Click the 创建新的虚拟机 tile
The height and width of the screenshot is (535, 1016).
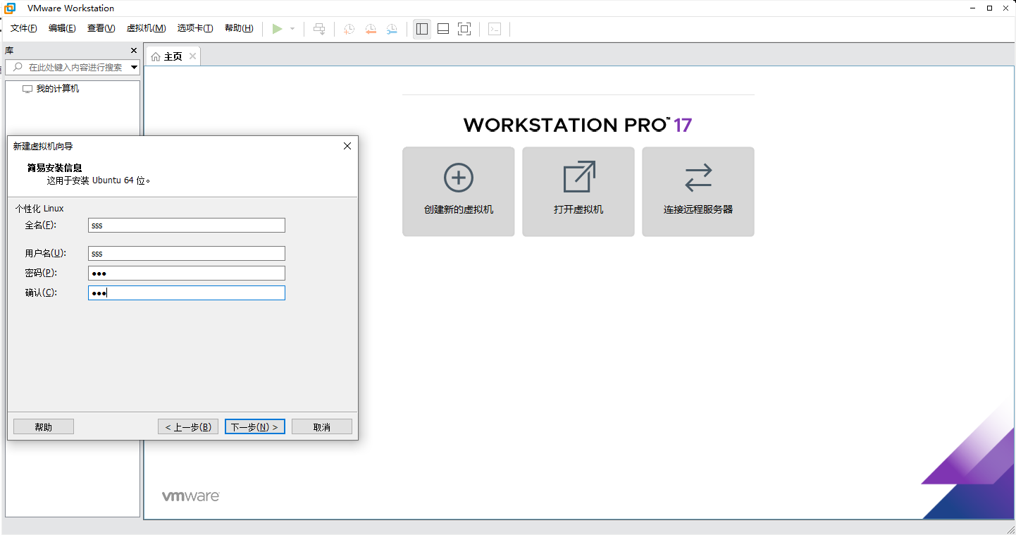[459, 192]
